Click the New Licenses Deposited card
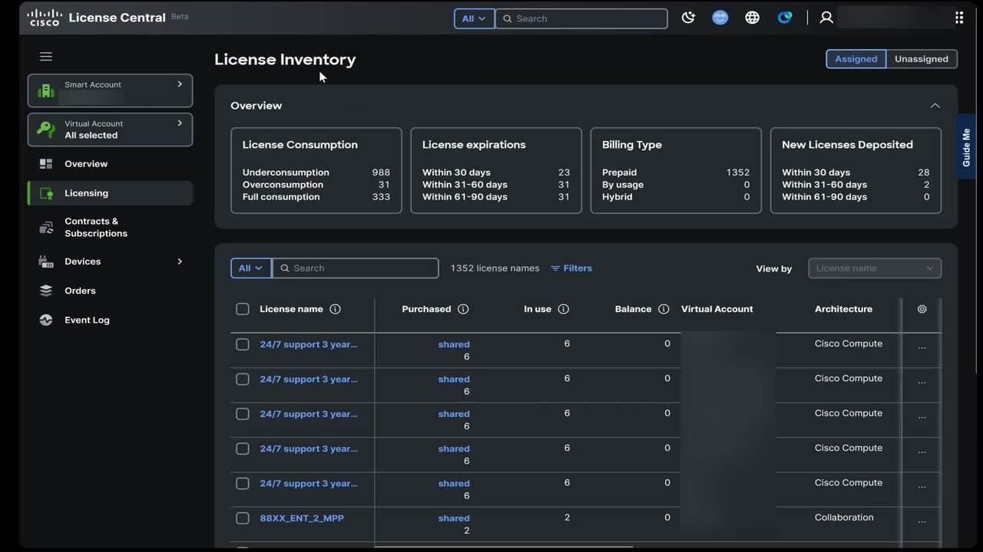The height and width of the screenshot is (552, 983). point(856,170)
